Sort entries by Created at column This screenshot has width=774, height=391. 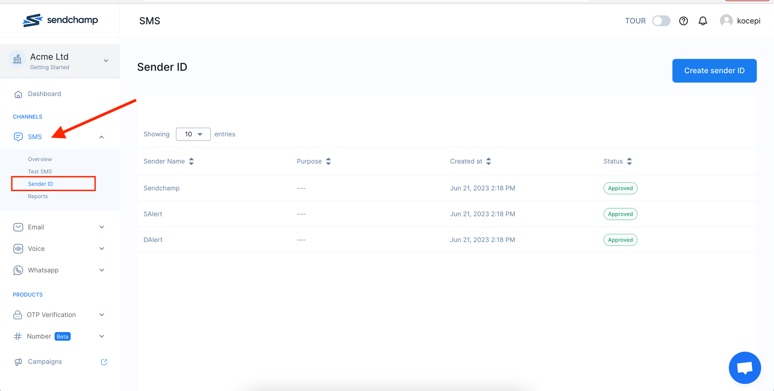click(x=488, y=161)
